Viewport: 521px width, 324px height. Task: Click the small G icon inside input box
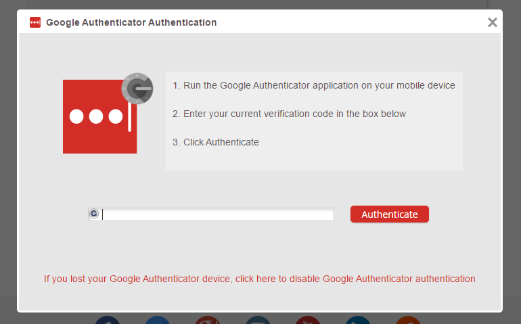[x=94, y=214]
